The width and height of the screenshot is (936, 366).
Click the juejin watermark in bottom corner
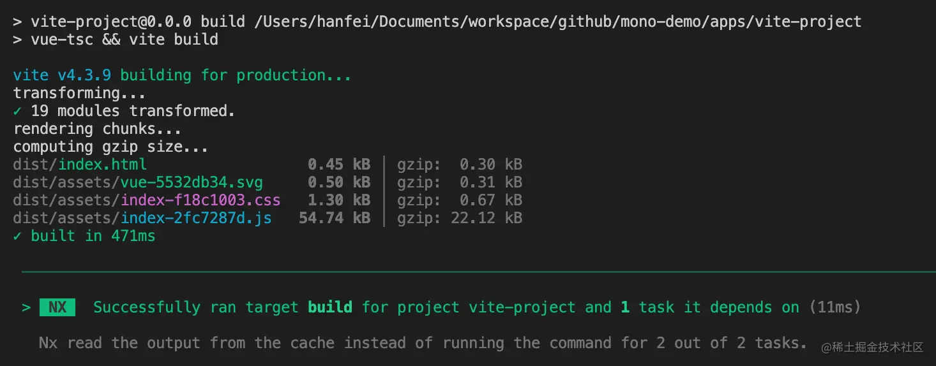(873, 348)
